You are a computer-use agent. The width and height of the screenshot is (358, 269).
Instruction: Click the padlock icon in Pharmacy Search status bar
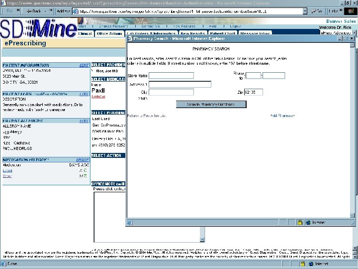(300, 222)
